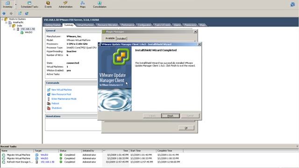
Task: Click the Complete Time column header
Action: pos(170,151)
